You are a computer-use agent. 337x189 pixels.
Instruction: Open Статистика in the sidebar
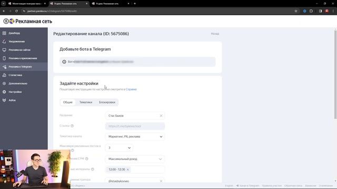[15, 75]
